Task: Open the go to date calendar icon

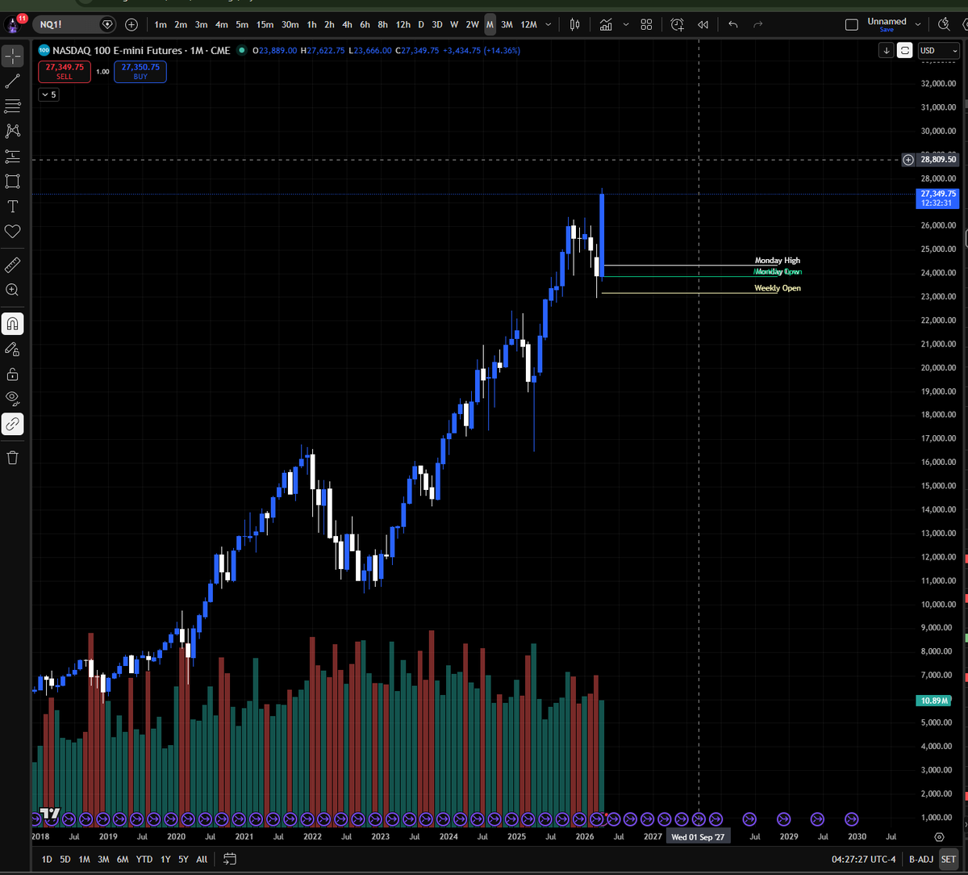Action: pyautogui.click(x=230, y=859)
